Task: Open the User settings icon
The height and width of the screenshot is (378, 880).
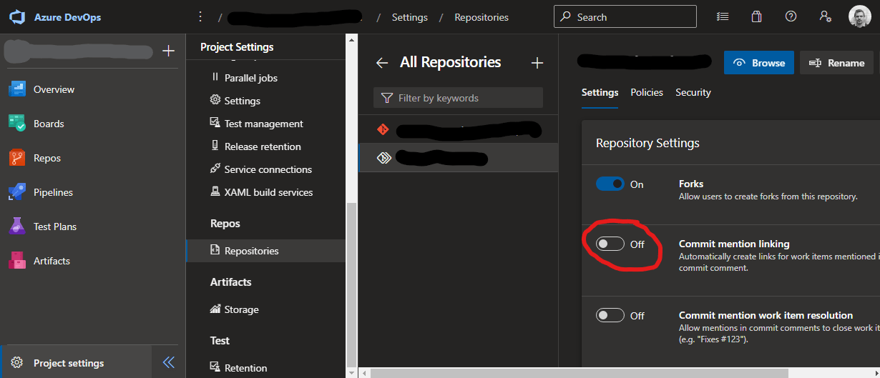Action: 825,16
